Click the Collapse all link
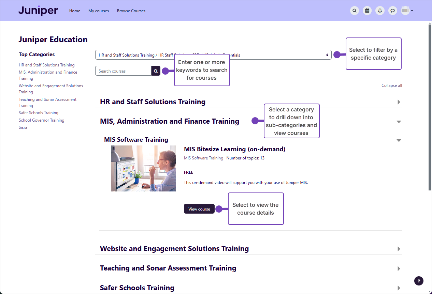 391,85
